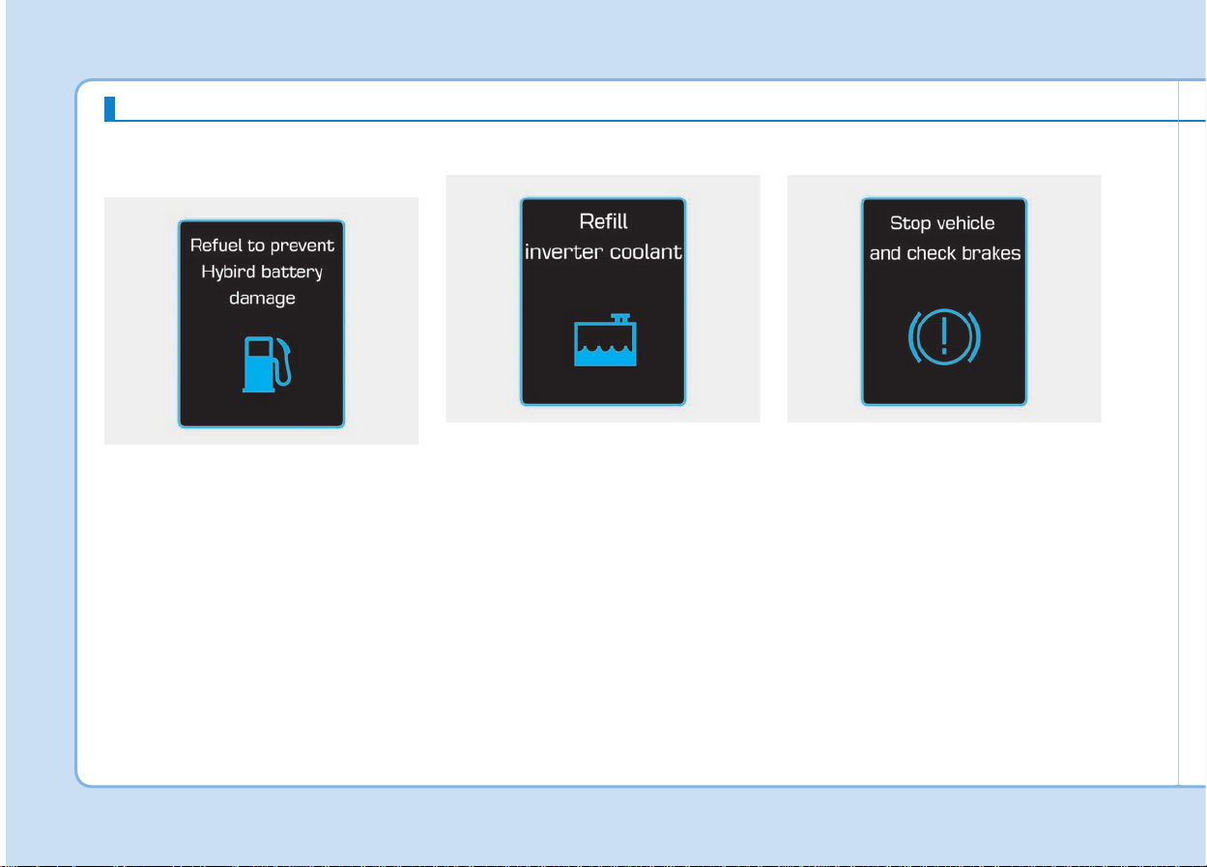Select the "inverter coolant" text line
Viewport: 1207px width, 867px height.
tap(603, 252)
